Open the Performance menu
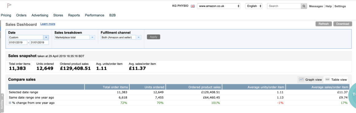This screenshot has width=356, height=113. click(95, 15)
